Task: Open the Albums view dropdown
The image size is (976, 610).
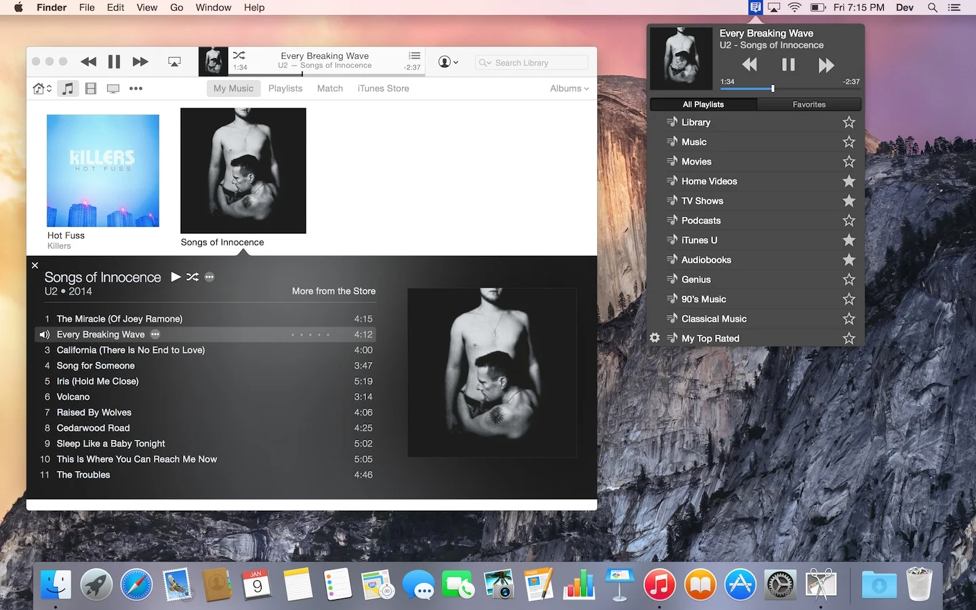Action: point(569,88)
